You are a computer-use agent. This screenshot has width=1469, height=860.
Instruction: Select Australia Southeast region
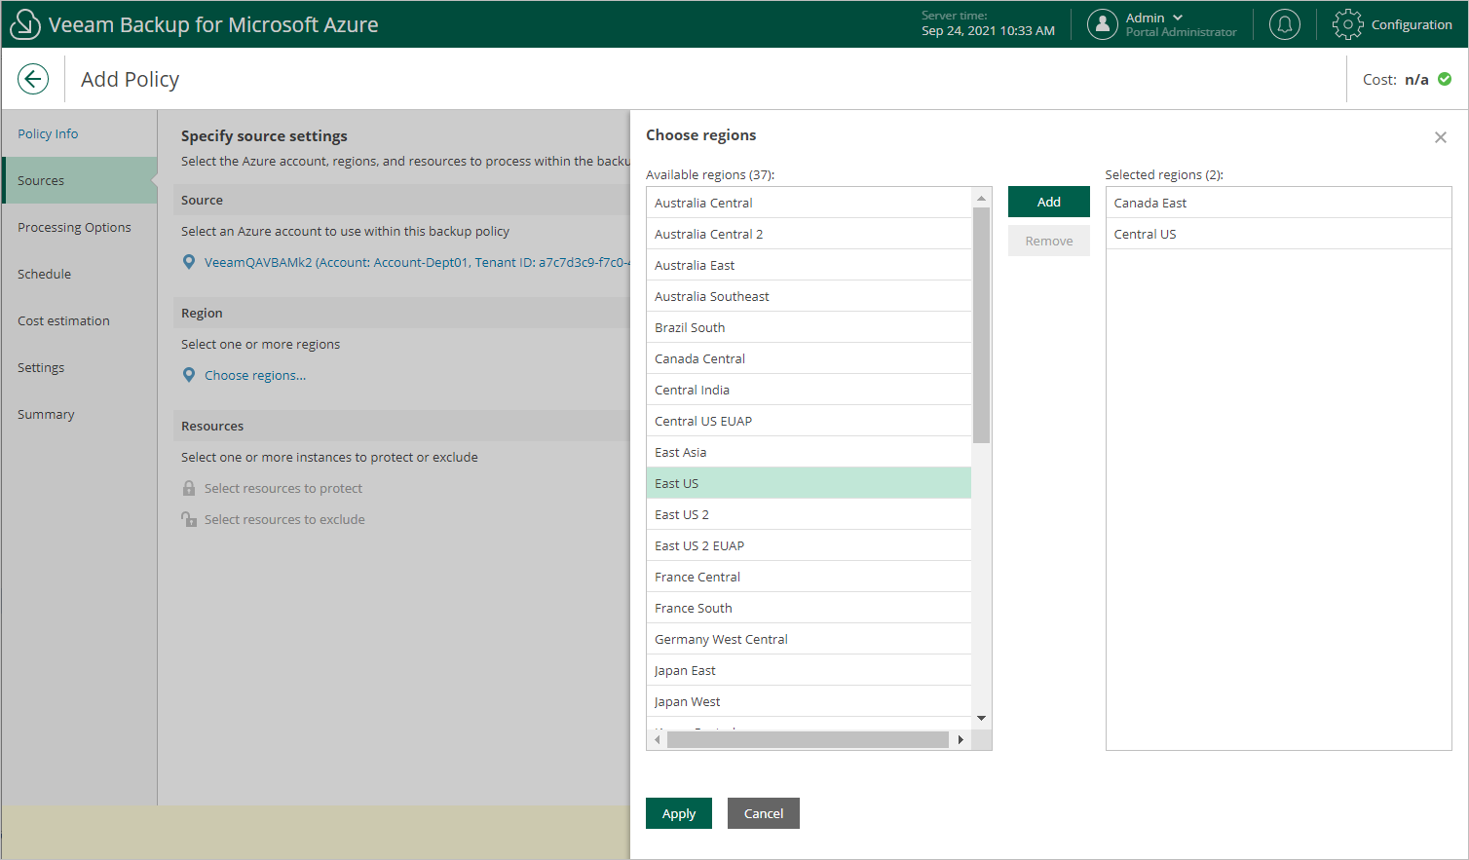(x=810, y=296)
